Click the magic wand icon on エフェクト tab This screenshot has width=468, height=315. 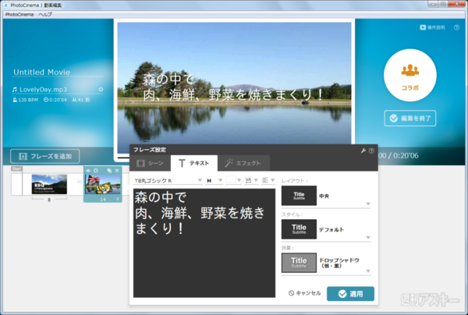pos(229,163)
